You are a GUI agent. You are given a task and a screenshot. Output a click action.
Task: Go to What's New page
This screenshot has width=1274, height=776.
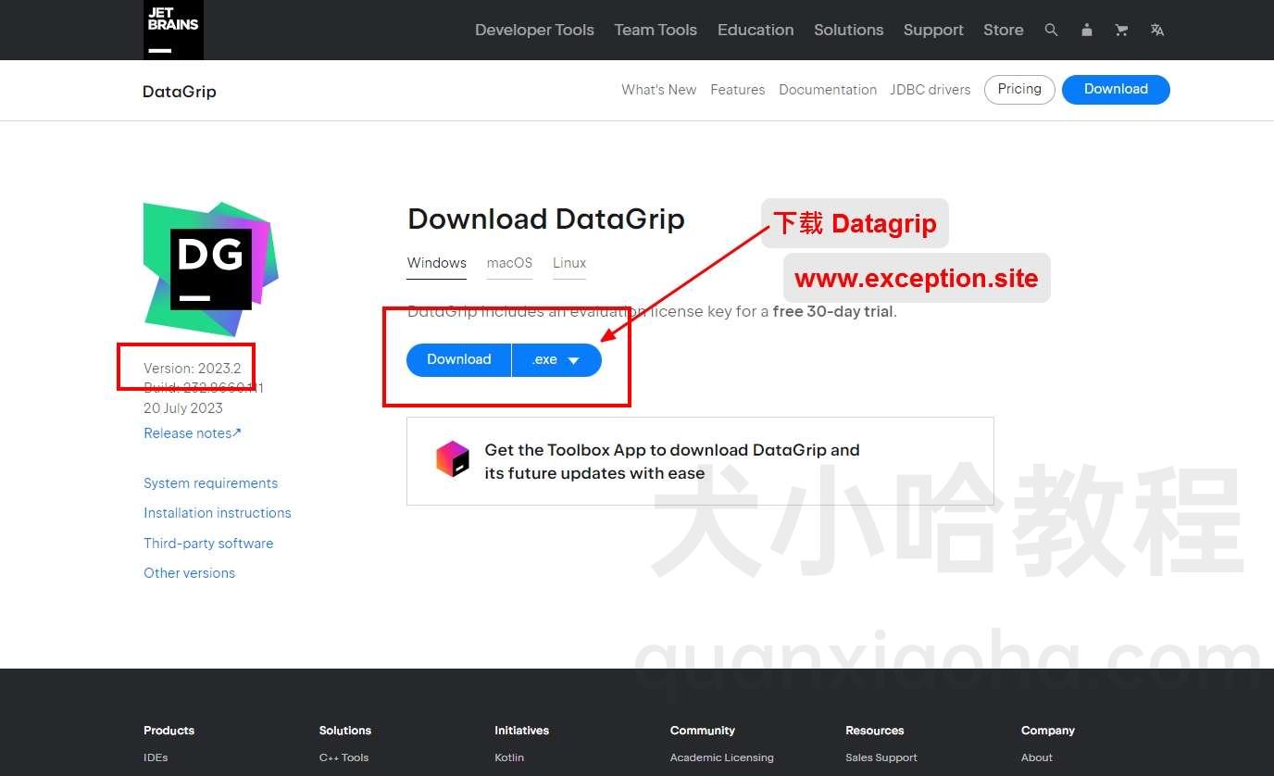click(659, 90)
